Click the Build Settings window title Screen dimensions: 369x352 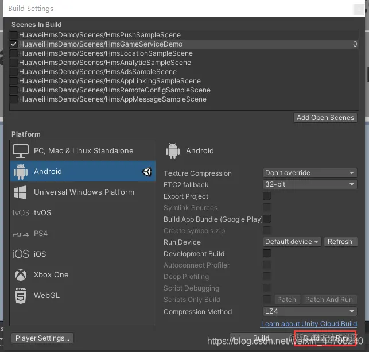click(x=30, y=9)
